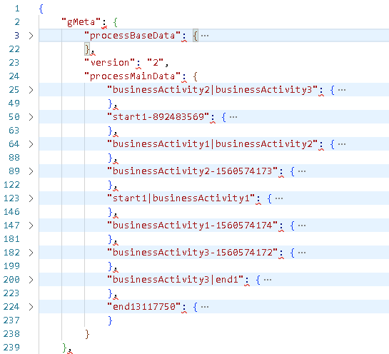Expand the businessActivity2|businessActivity3 fold arrow
The height and width of the screenshot is (354, 389).
pos(31,90)
